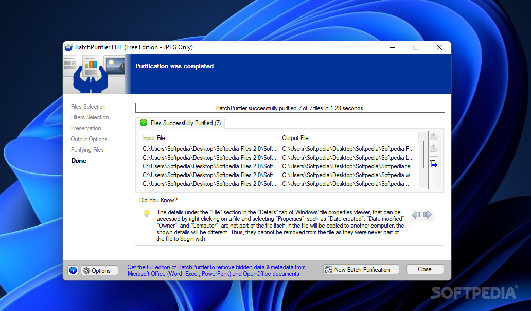Click the Purifying Files step in sidebar
Screen dimensions: 531x311
click(87, 150)
